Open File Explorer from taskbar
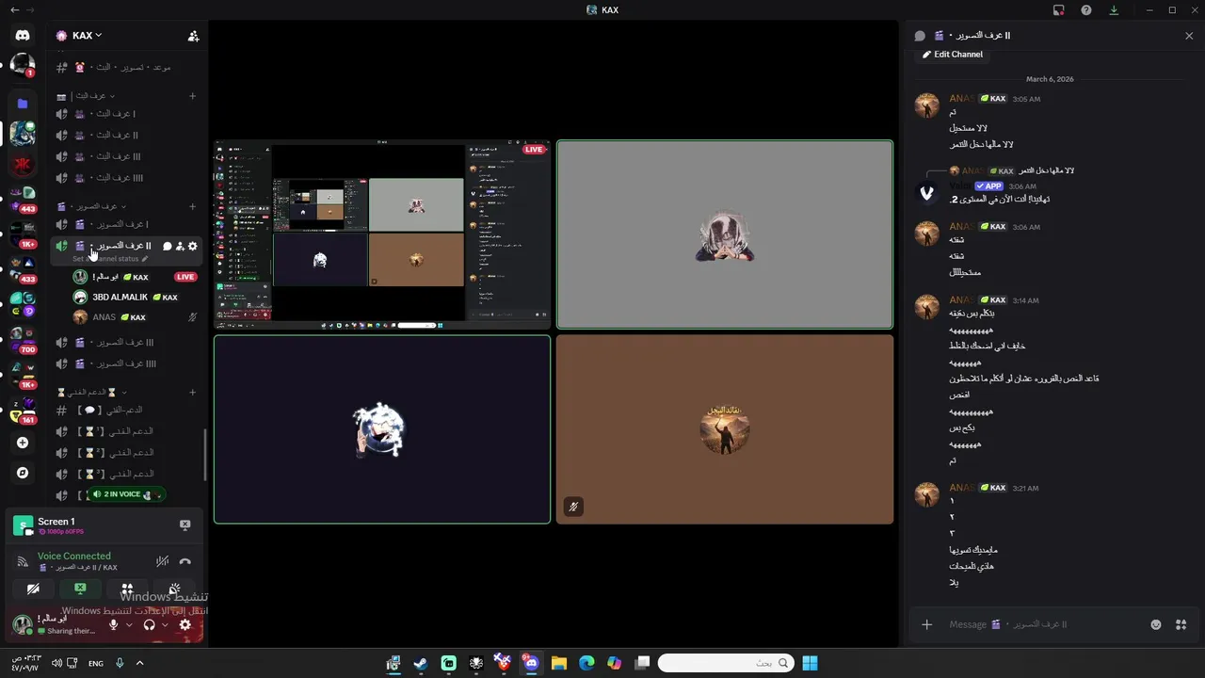Screen dimensions: 1205x678 (x=558, y=663)
